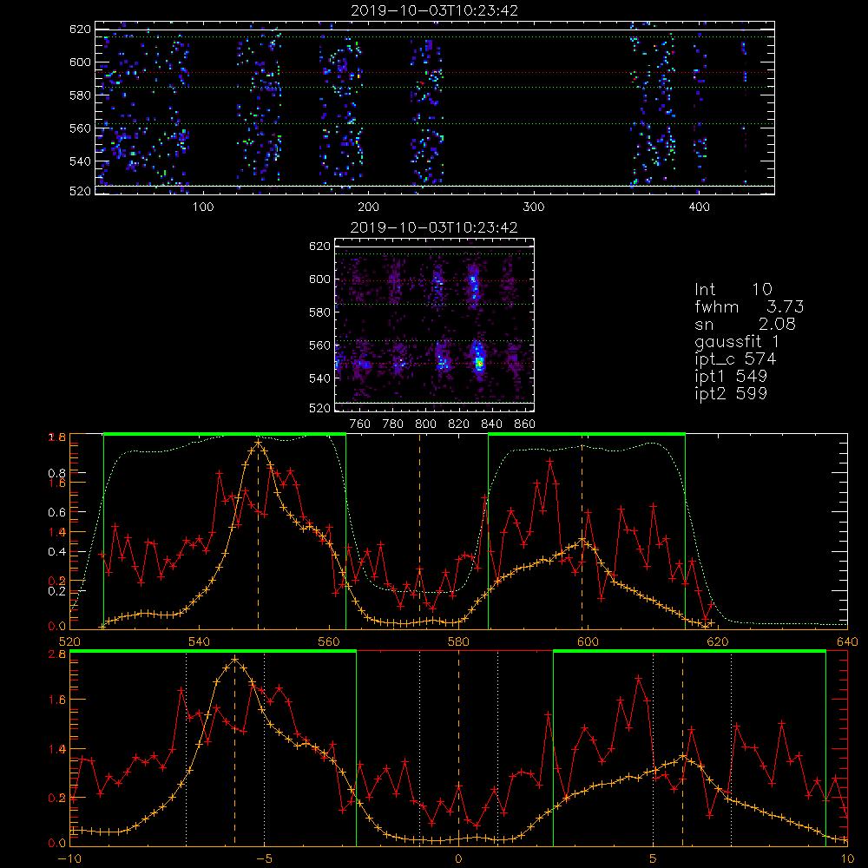Image resolution: width=868 pixels, height=868 pixels.
Task: Click y-axis label 580 on top plot
Action: (80, 95)
